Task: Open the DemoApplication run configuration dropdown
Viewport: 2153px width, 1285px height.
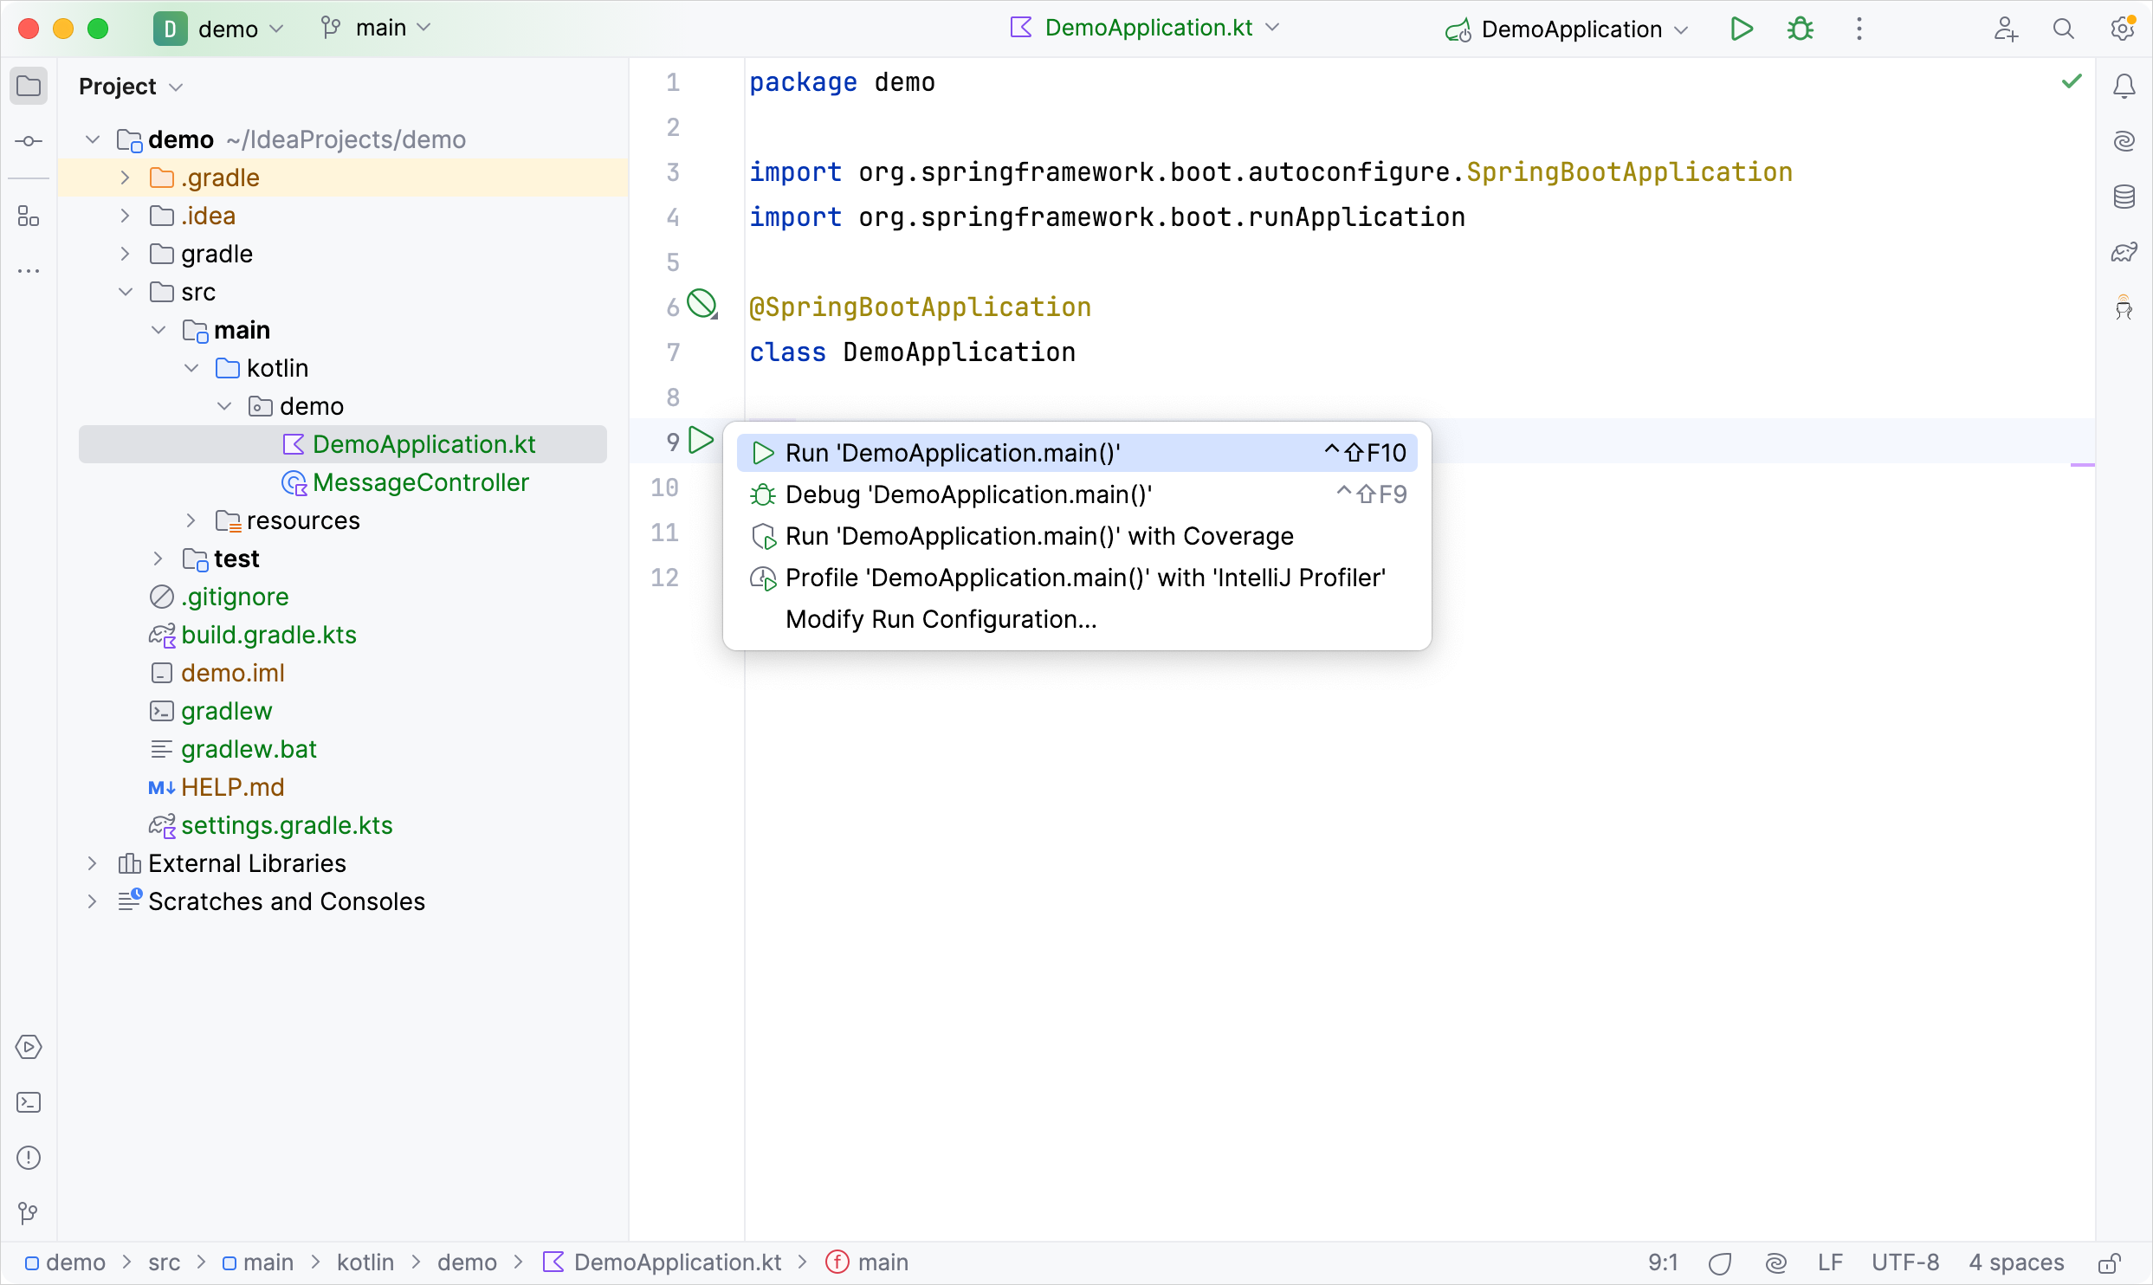Action: (x=1568, y=29)
